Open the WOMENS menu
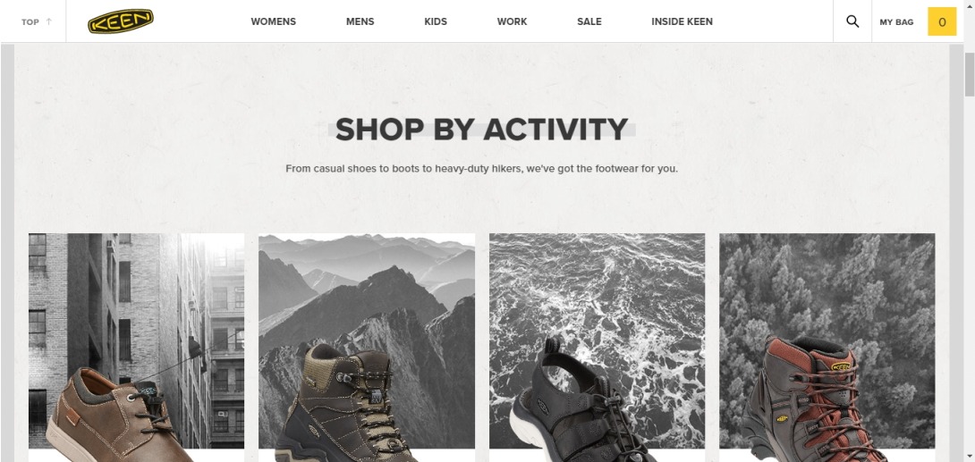The width and height of the screenshot is (975, 462). (x=274, y=21)
